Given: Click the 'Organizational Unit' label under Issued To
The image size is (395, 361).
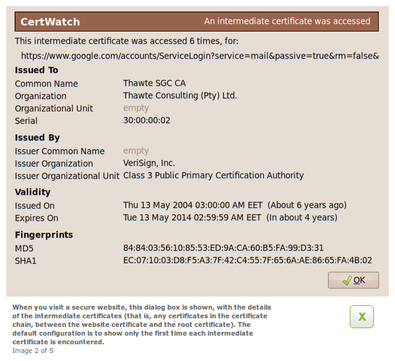Looking at the screenshot, I should tap(54, 108).
